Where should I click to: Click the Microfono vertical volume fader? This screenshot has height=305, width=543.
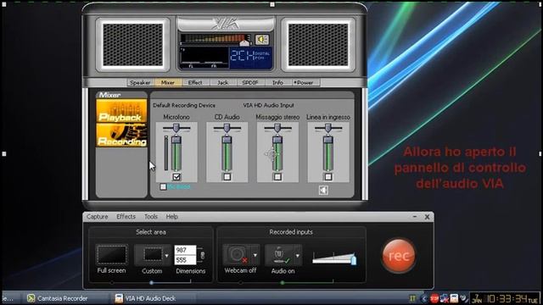click(176, 152)
